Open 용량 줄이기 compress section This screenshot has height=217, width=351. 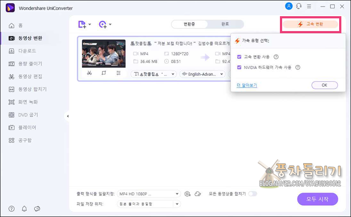coord(25,63)
